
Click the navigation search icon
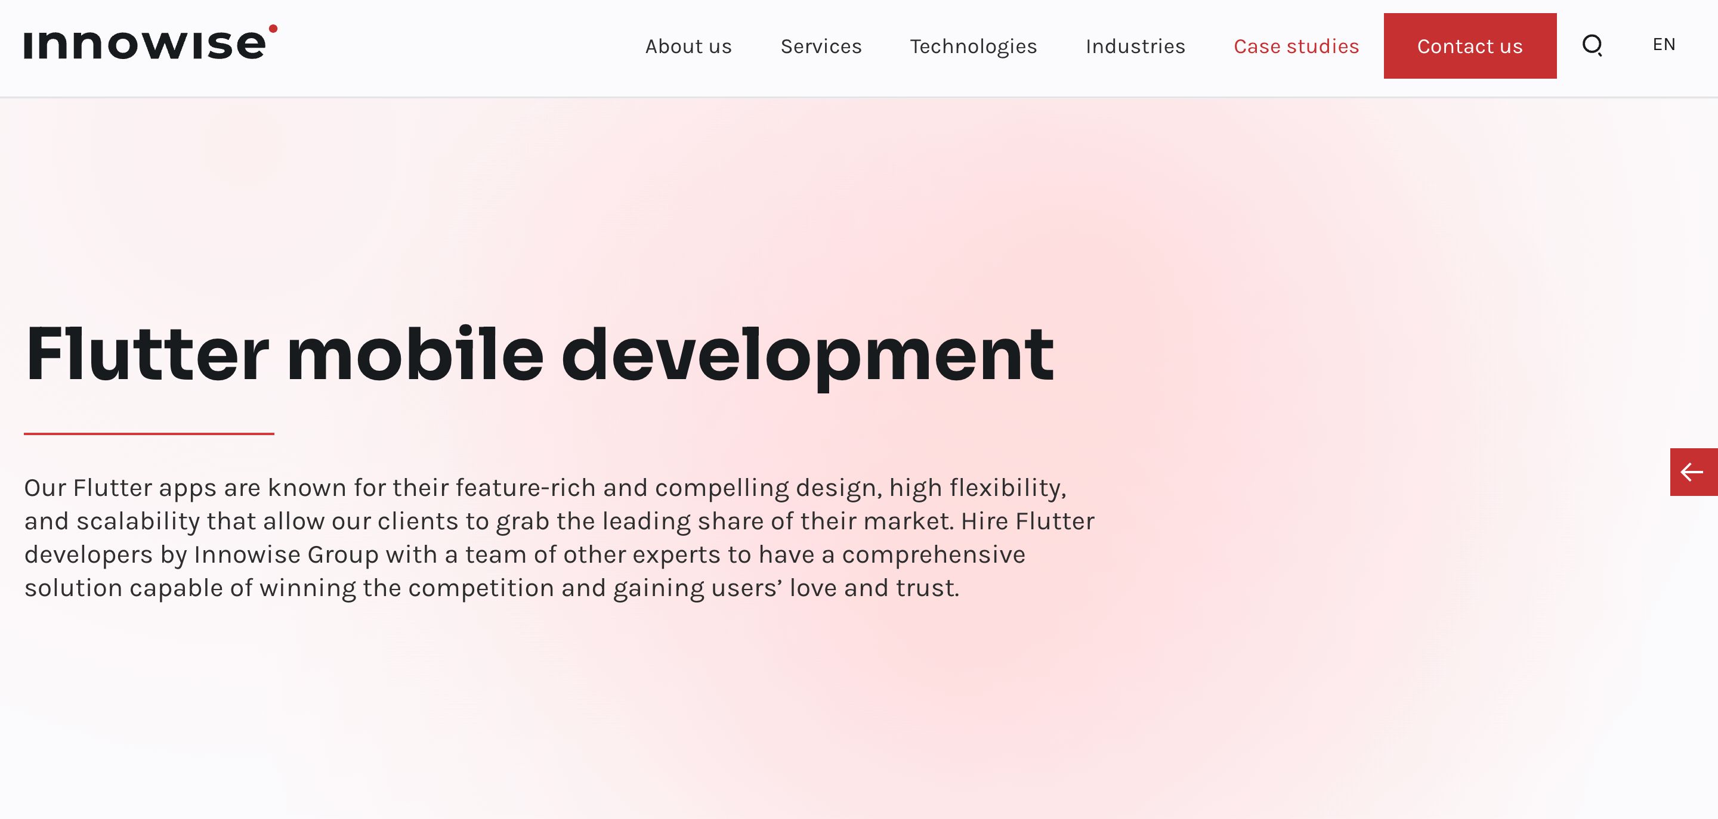(1592, 45)
